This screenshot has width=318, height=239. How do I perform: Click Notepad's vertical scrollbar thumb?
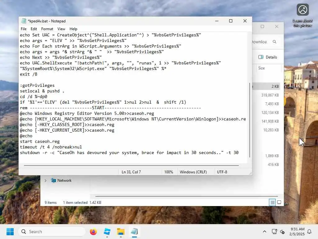pyautogui.click(x=249, y=120)
